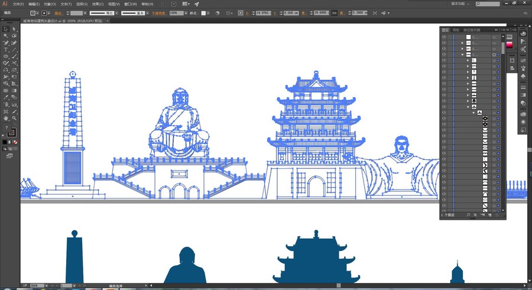Click the 不透明度 opacity link
Image resolution: width=532 pixels, height=290 pixels.
pyautogui.click(x=158, y=13)
